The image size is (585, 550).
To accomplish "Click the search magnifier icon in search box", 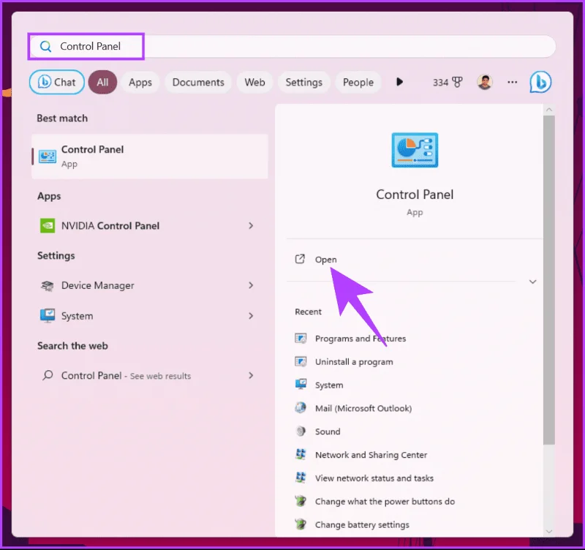I will click(45, 46).
